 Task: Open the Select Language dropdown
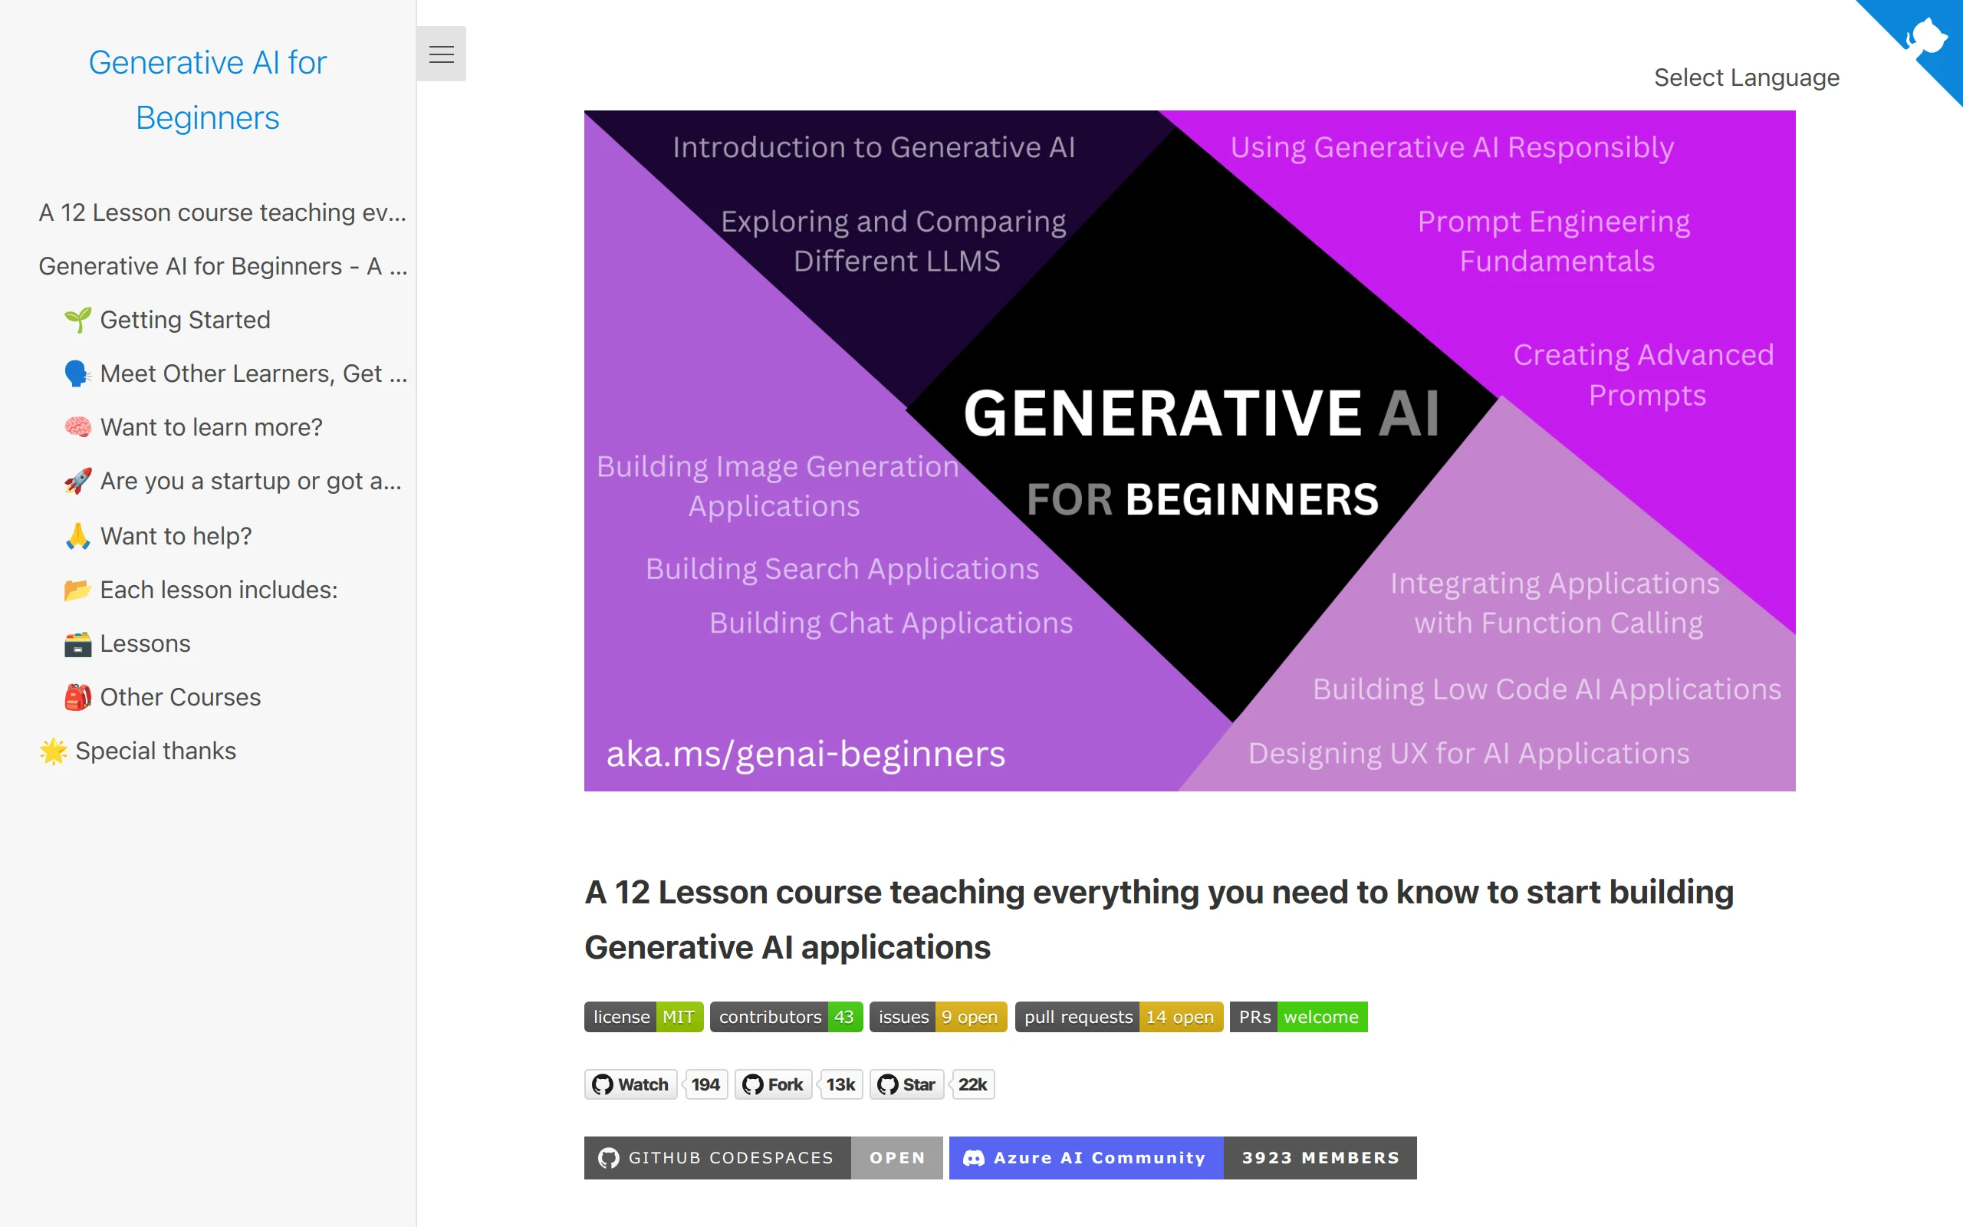(x=1745, y=78)
